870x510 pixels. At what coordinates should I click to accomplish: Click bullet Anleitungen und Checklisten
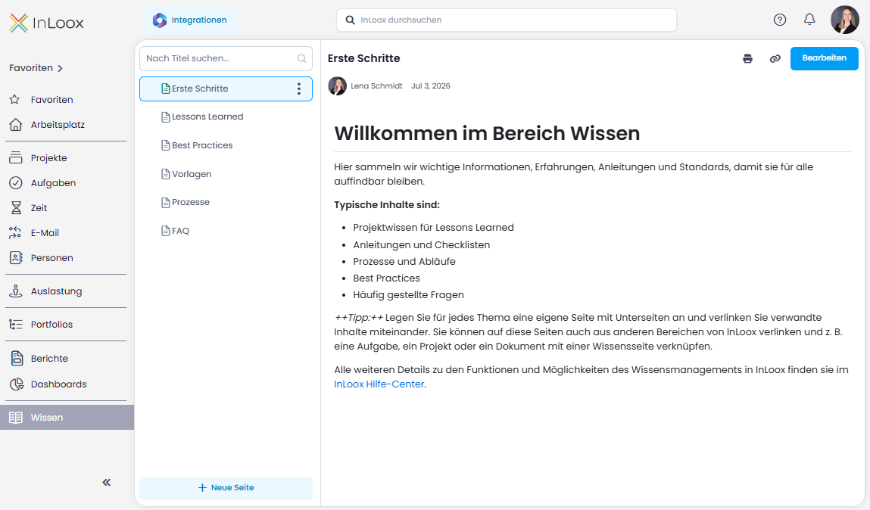click(422, 245)
